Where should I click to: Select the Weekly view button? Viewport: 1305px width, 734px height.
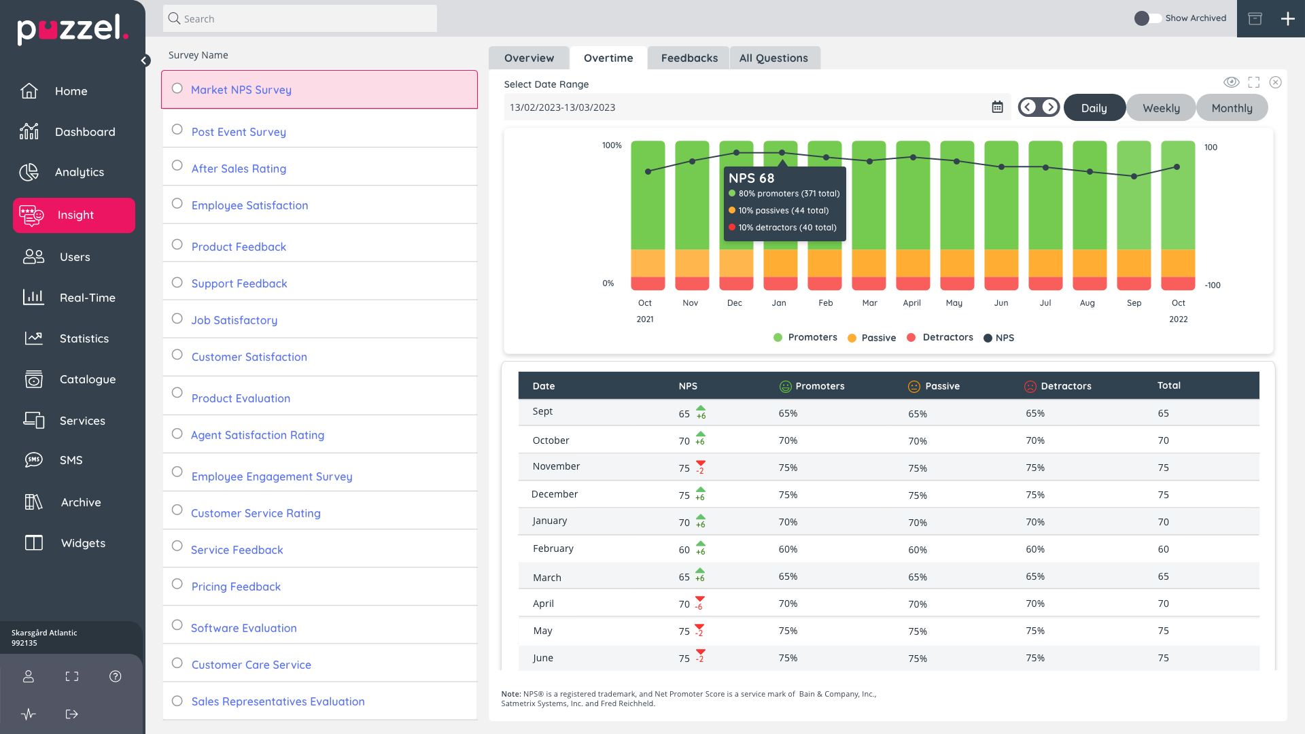click(x=1160, y=108)
